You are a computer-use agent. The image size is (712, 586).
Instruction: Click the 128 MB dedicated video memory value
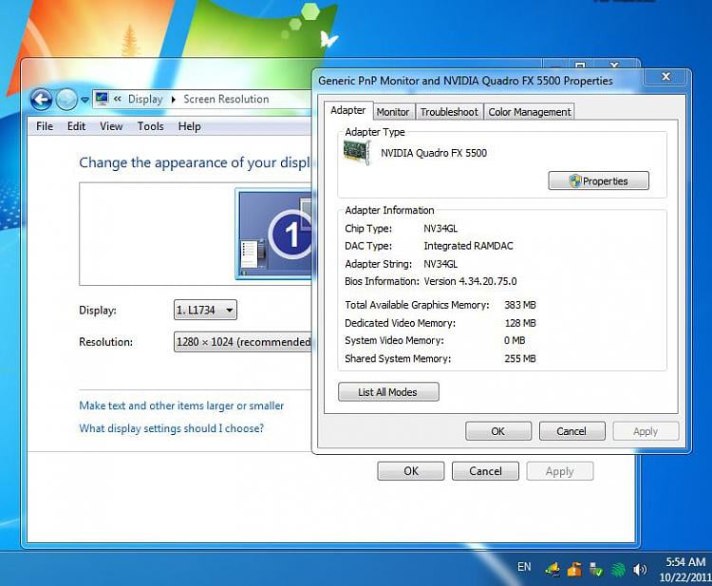point(520,323)
